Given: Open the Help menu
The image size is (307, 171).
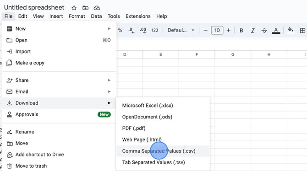Looking at the screenshot, I should tap(162, 16).
